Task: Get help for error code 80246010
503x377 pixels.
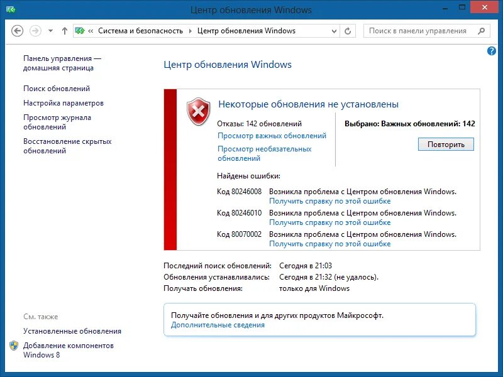Action: (x=329, y=222)
